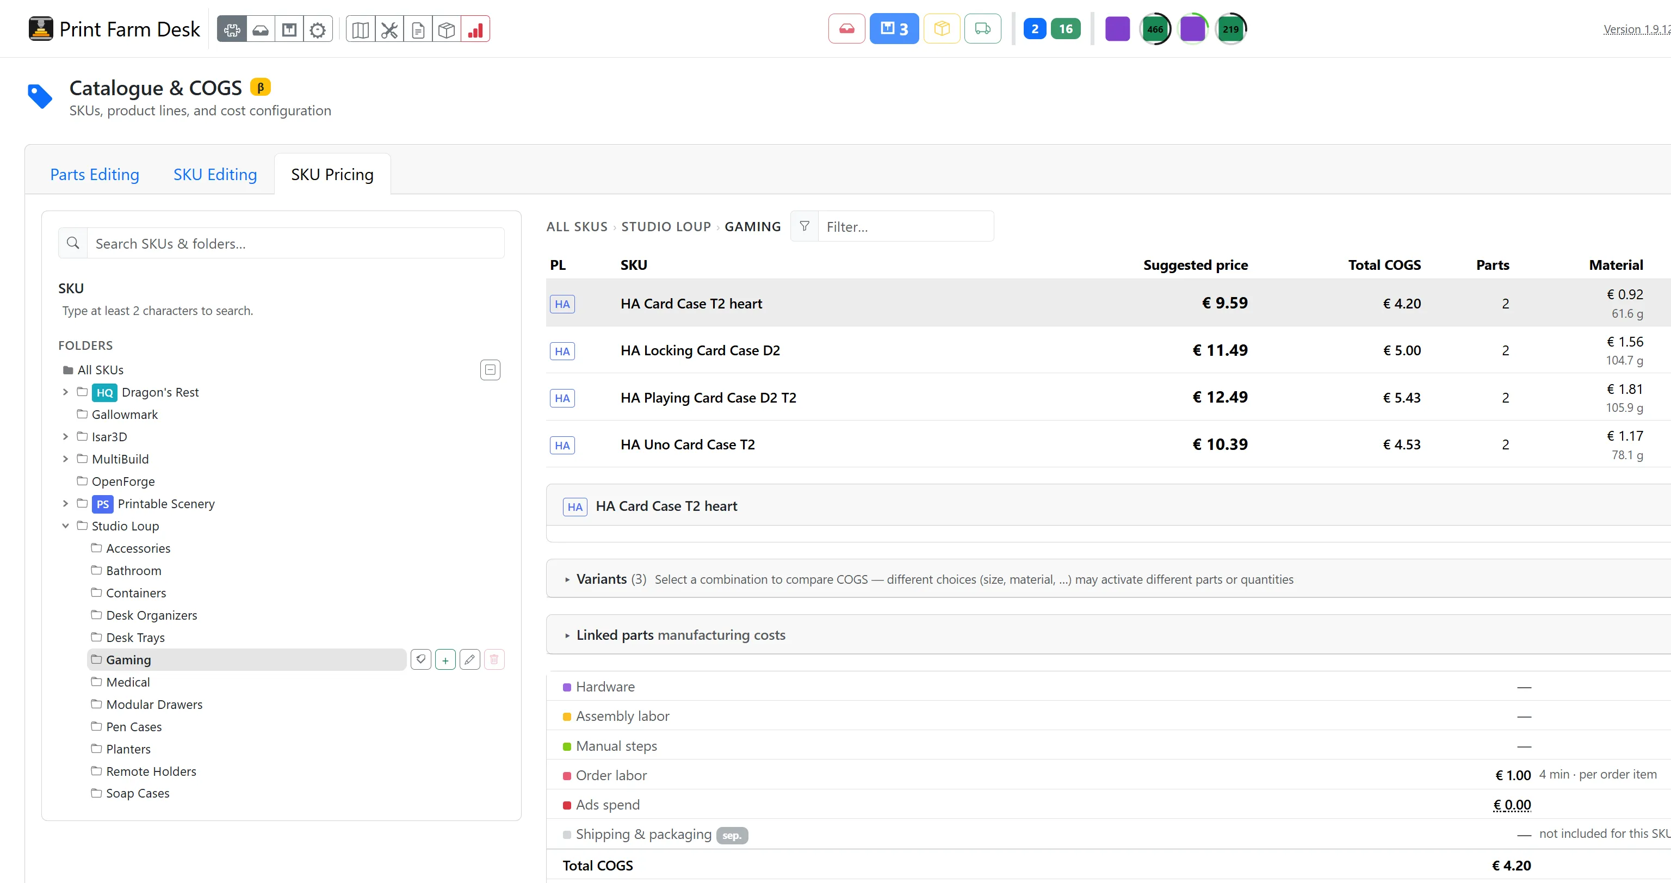Image resolution: width=1671 pixels, height=883 pixels.
Task: Go to STUDIO LOUP breadcrumb
Action: click(x=666, y=226)
